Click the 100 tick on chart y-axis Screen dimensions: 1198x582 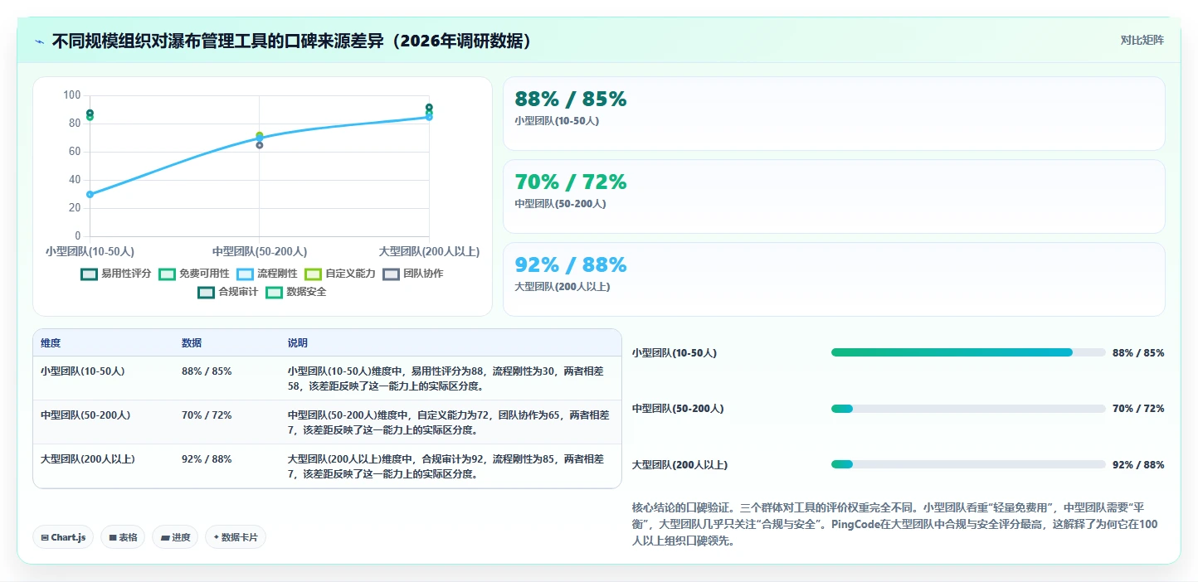[x=72, y=95]
